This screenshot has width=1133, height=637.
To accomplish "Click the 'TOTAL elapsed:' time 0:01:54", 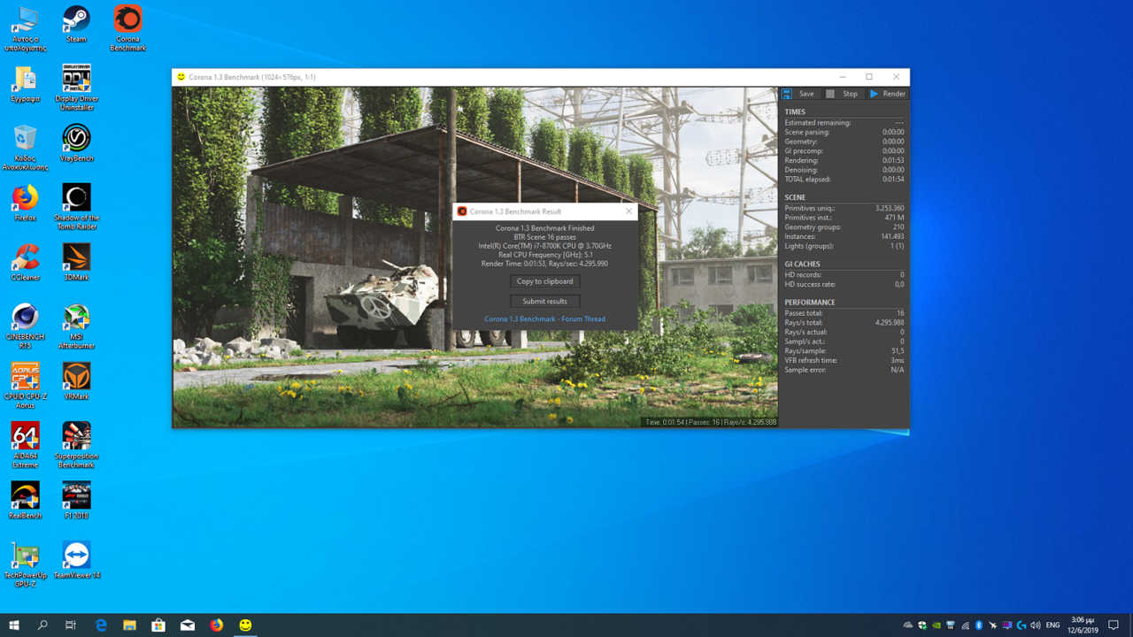I will [x=892, y=180].
